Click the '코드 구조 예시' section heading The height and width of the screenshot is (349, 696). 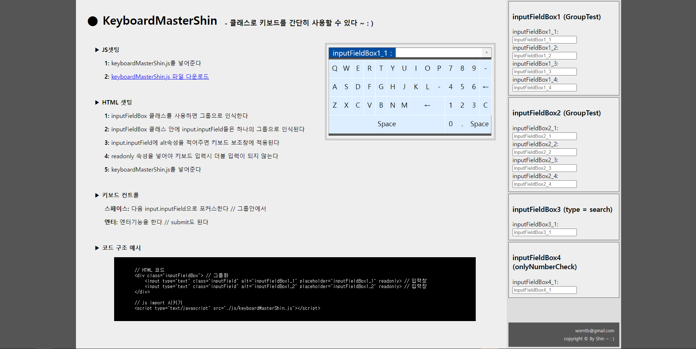click(121, 248)
